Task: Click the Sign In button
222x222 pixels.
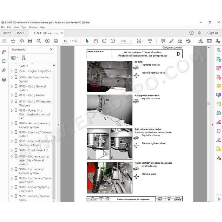Action: click(x=213, y=33)
